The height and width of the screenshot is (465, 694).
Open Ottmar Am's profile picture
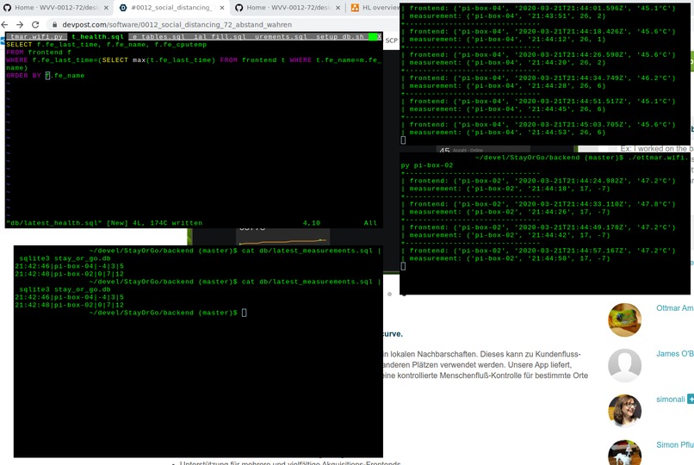[624, 319]
